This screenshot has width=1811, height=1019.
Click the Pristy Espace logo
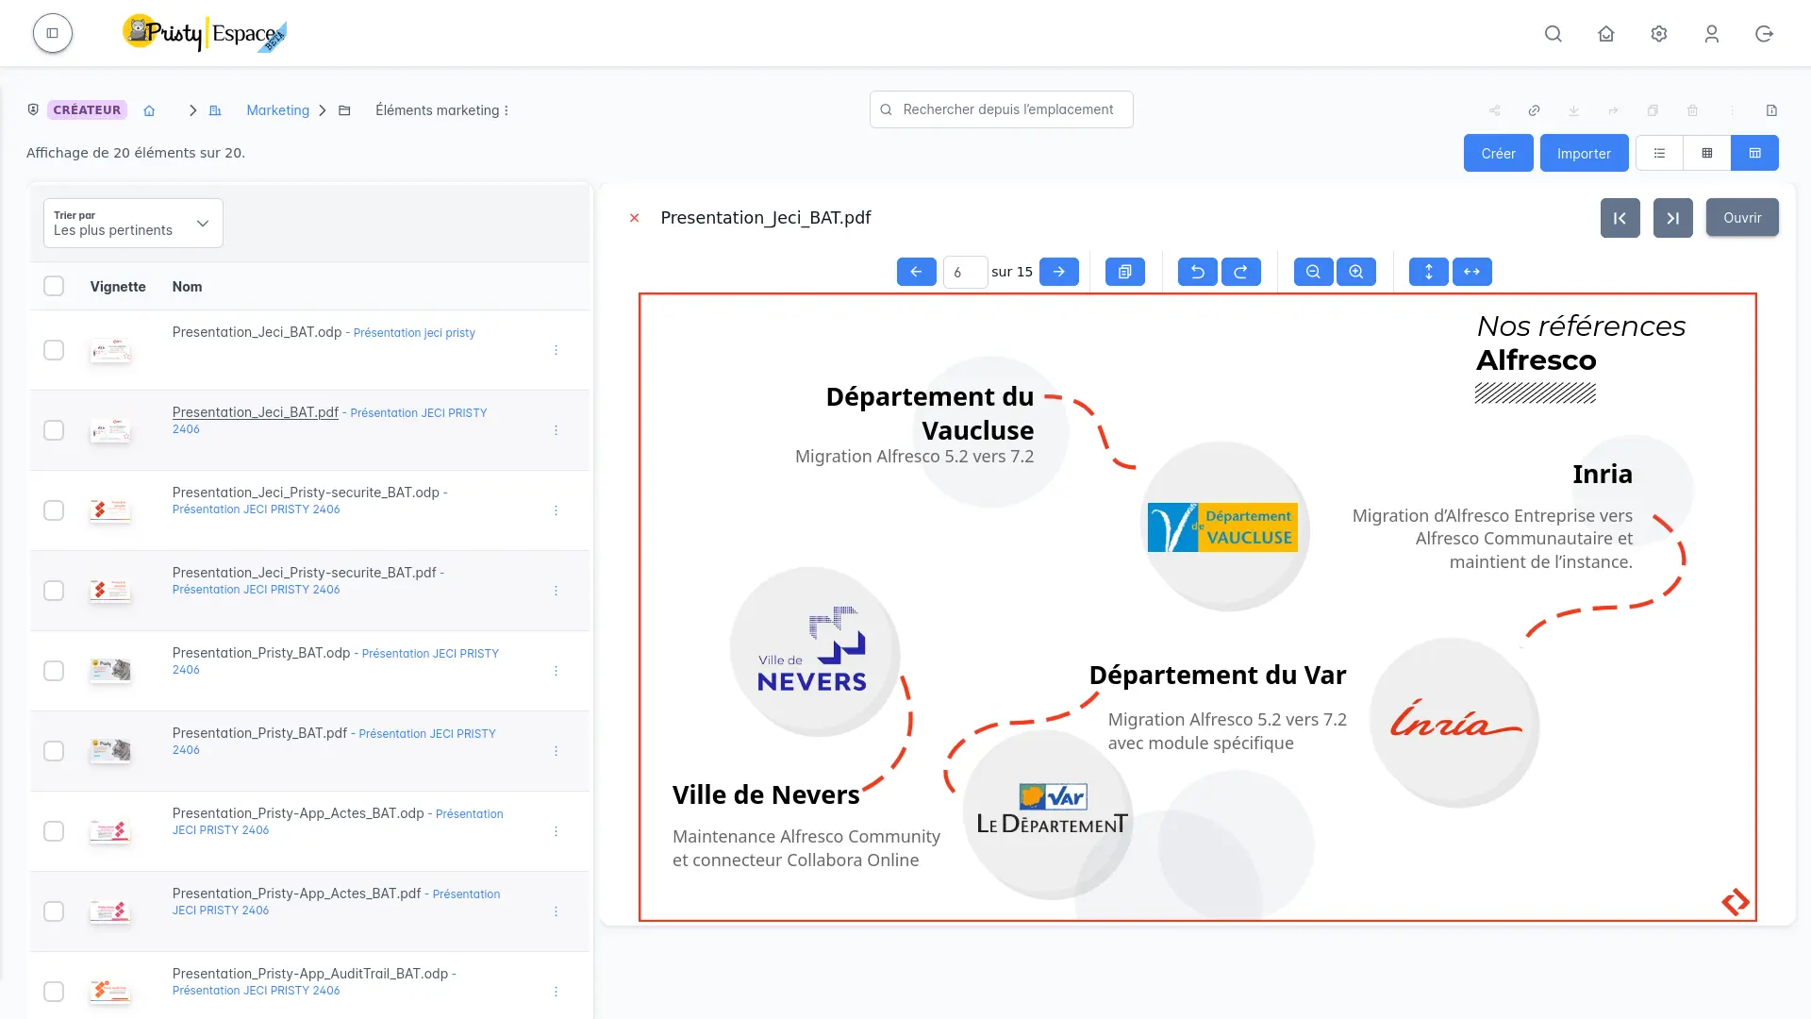tap(205, 33)
